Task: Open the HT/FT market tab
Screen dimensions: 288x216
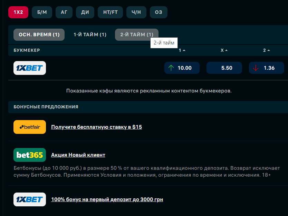Action: 110,12
